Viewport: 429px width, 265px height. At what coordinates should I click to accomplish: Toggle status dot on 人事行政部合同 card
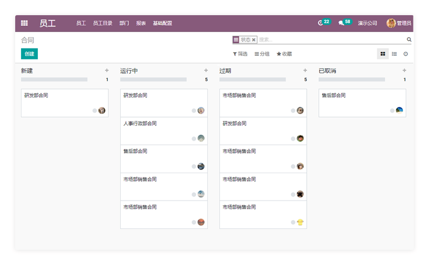pyautogui.click(x=194, y=139)
